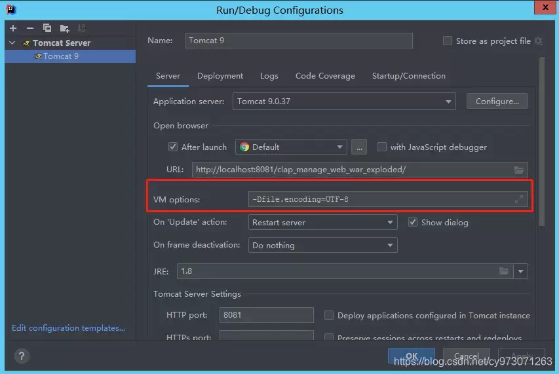Click the OK button
Image resolution: width=559 pixels, height=374 pixels.
pos(412,356)
